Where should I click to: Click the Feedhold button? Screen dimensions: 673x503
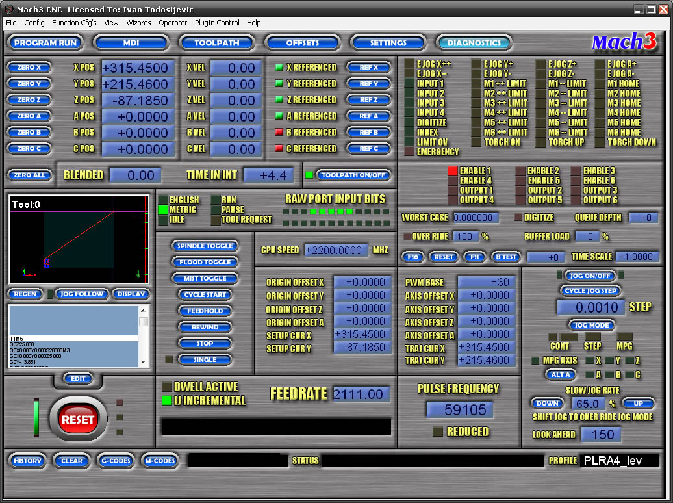coord(205,311)
